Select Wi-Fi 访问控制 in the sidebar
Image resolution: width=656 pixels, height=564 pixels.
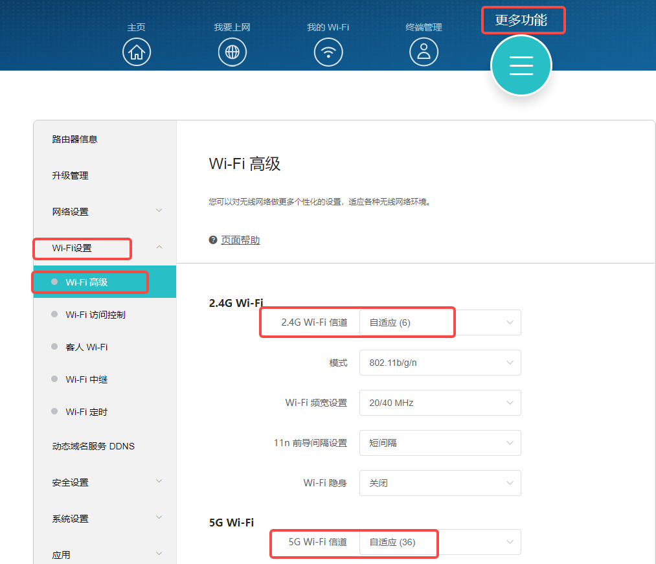(x=95, y=315)
